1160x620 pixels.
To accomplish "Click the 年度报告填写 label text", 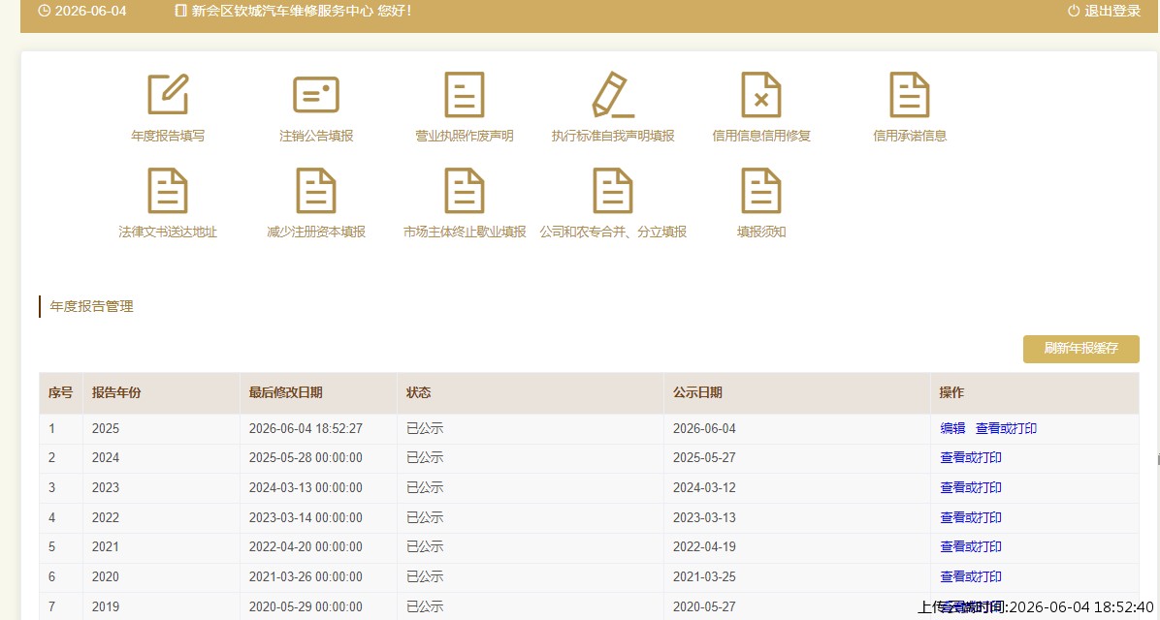I will [x=168, y=136].
